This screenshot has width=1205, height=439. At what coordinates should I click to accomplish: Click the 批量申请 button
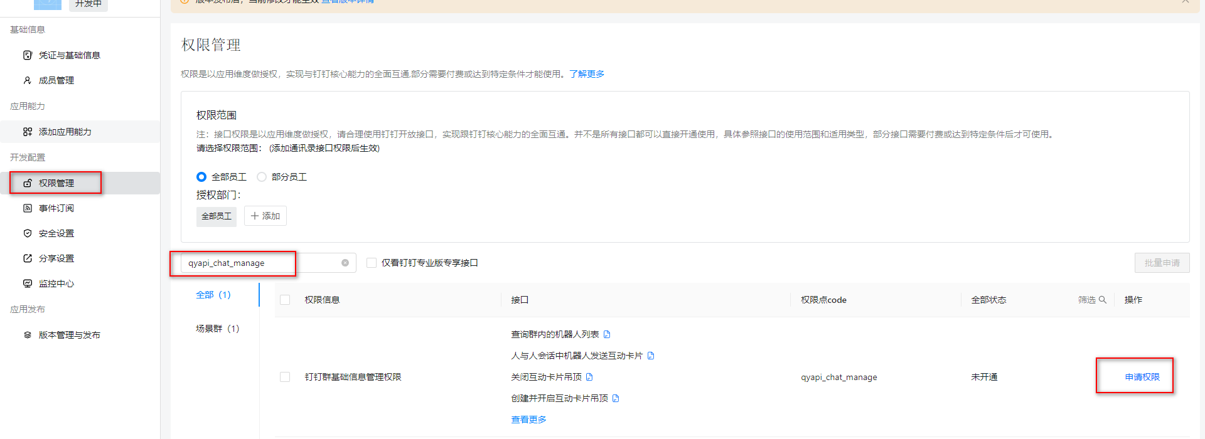pos(1162,263)
